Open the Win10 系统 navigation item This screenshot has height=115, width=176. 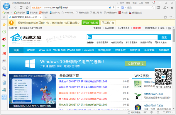click(x=74, y=50)
